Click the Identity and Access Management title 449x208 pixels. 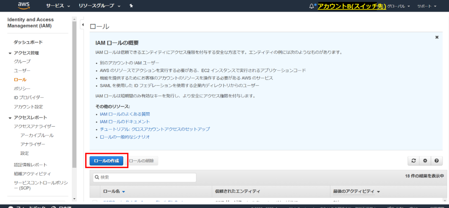[x=31, y=23]
